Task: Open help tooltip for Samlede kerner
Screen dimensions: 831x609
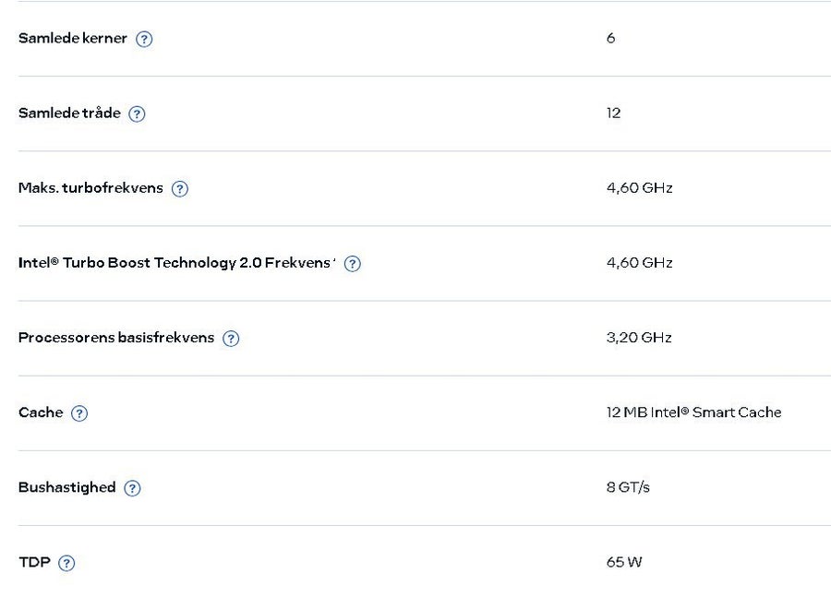Action: pyautogui.click(x=144, y=39)
